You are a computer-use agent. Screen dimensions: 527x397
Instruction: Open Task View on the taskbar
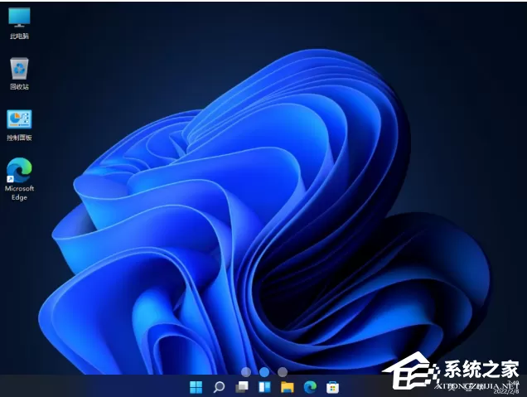(x=242, y=387)
